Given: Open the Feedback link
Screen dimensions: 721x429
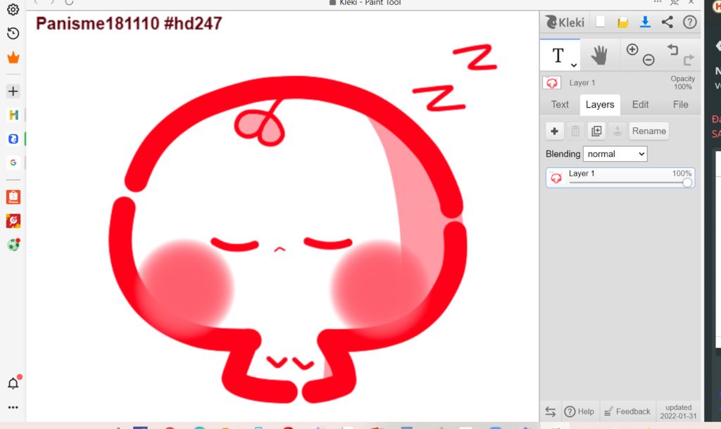Looking at the screenshot, I should [627, 411].
